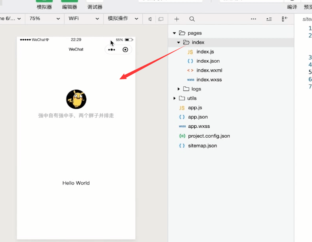Open the index.wxss file
This screenshot has width=312, height=242.
coord(209,80)
